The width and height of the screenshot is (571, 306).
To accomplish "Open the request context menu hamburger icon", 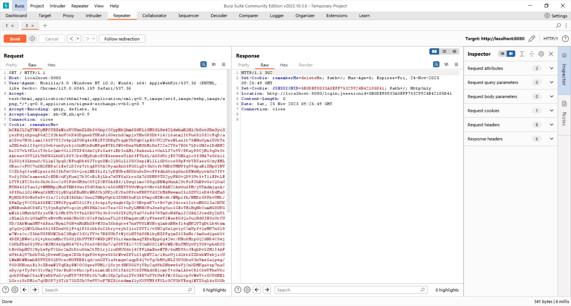I will (x=224, y=64).
